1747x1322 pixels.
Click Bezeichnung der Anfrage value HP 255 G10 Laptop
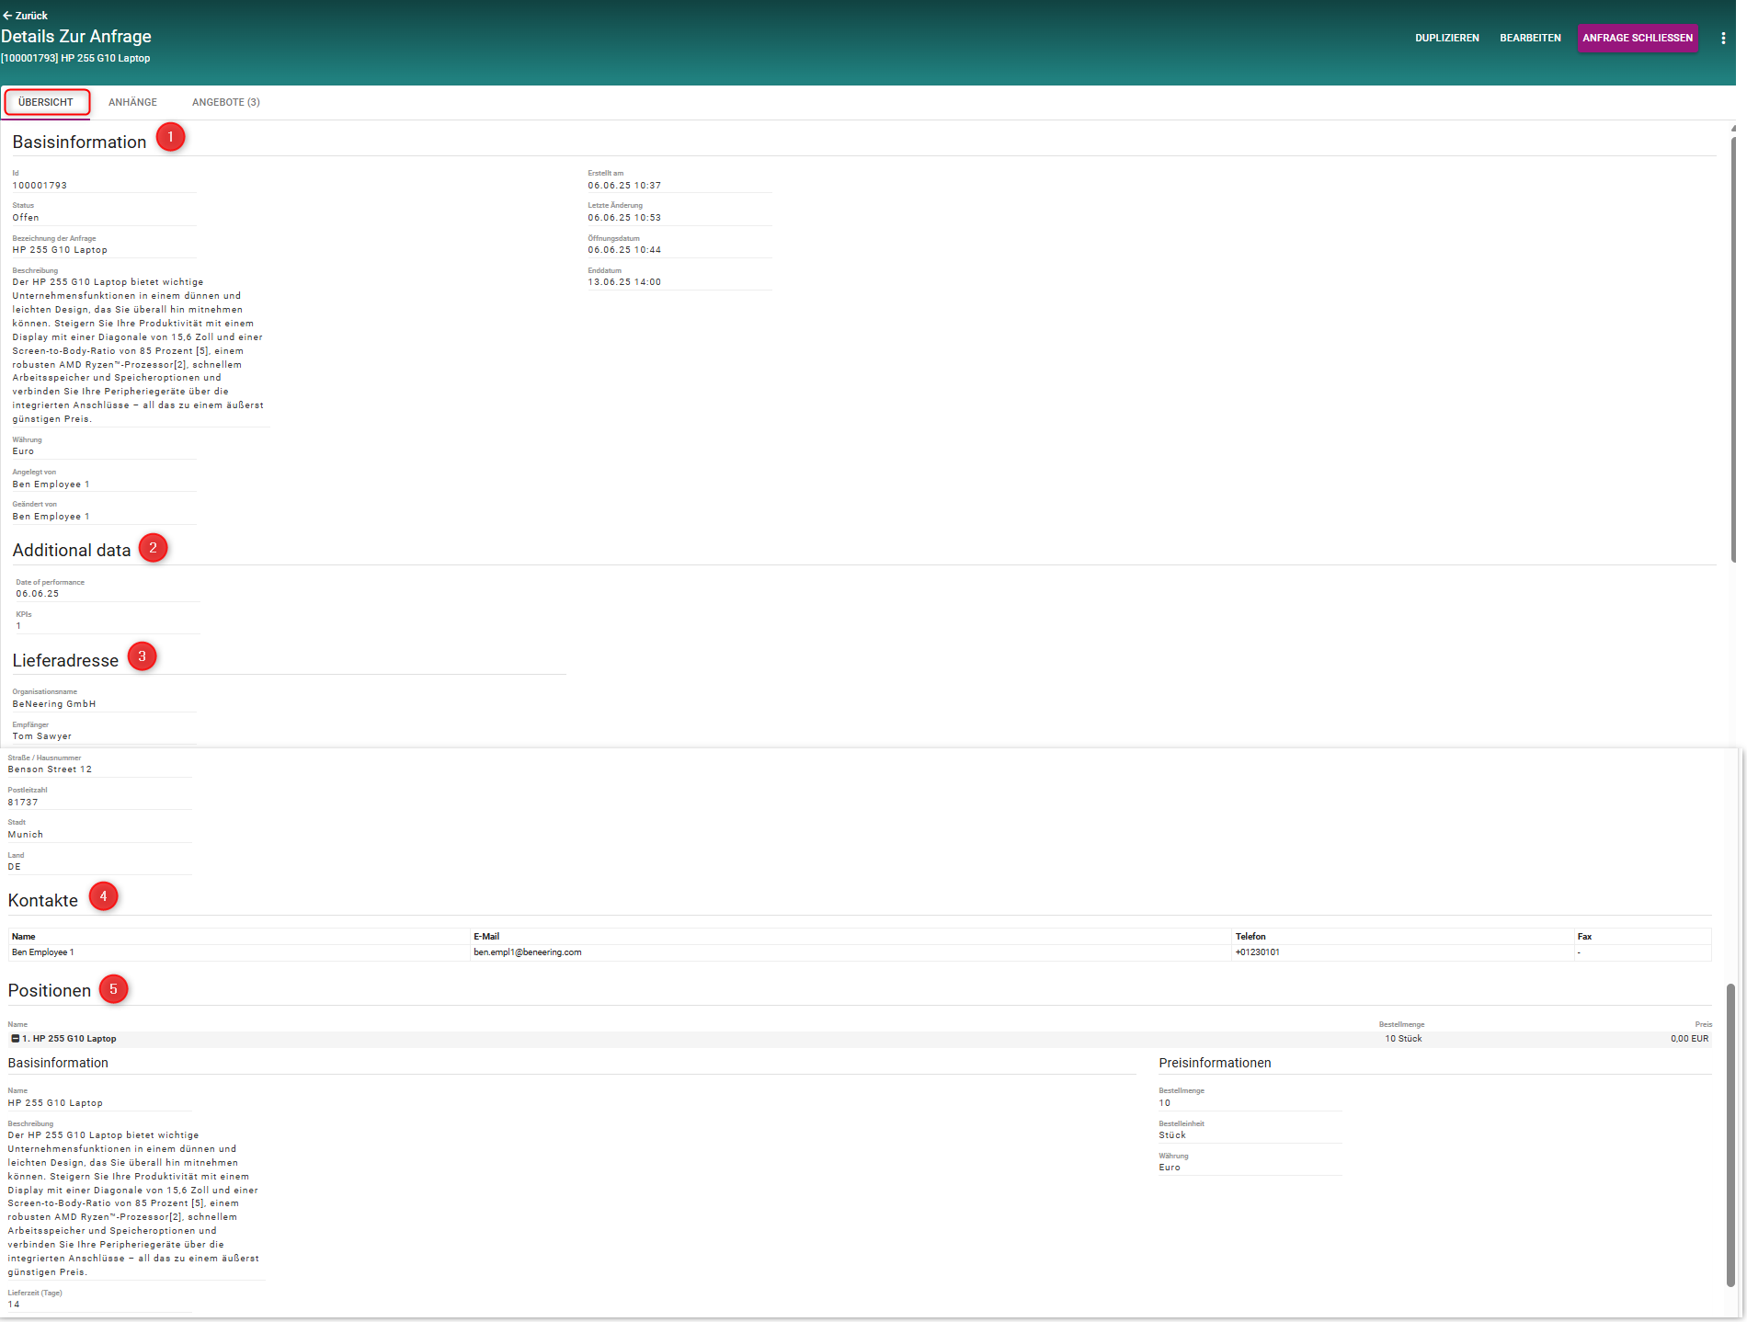point(60,250)
